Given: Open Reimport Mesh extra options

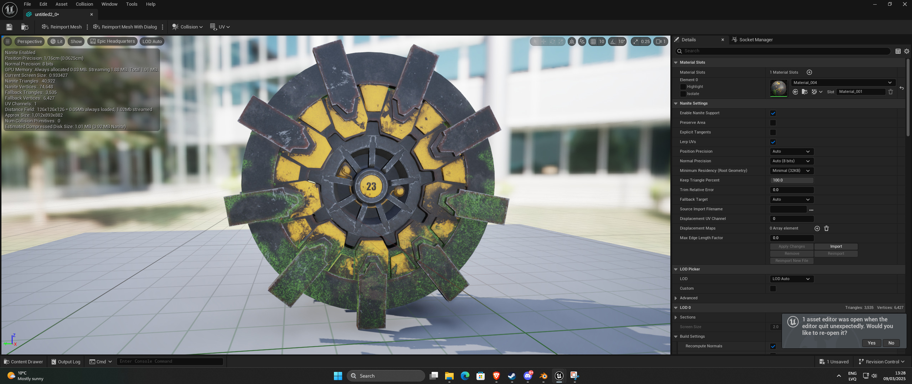Looking at the screenshot, I should click(87, 27).
